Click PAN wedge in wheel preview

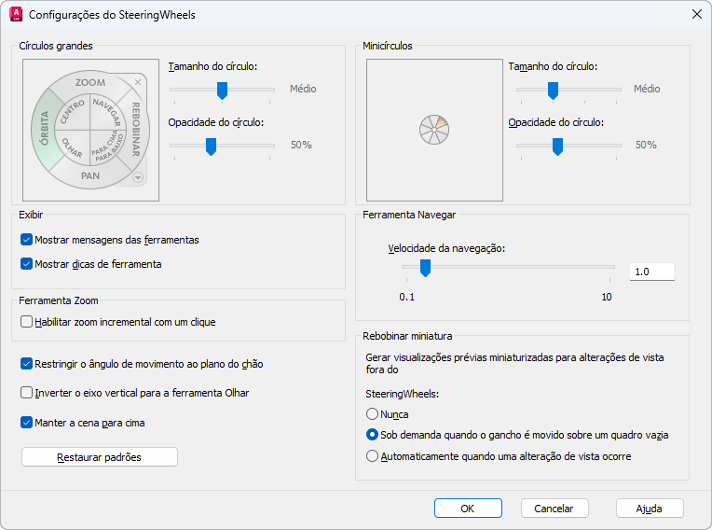90,176
